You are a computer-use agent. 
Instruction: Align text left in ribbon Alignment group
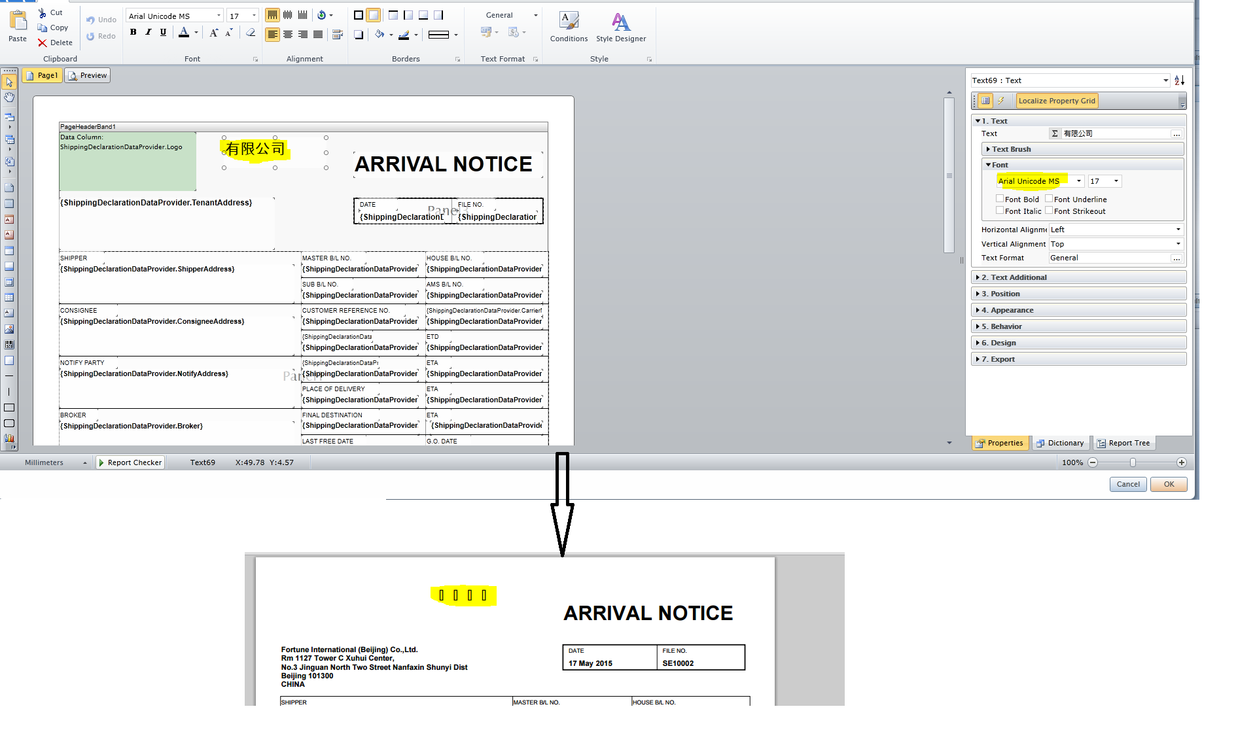tap(273, 35)
